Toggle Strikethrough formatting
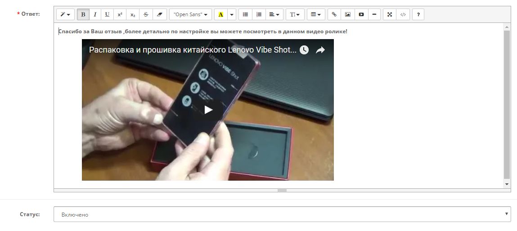Image resolution: width=517 pixels, height=231 pixels. pos(146,14)
